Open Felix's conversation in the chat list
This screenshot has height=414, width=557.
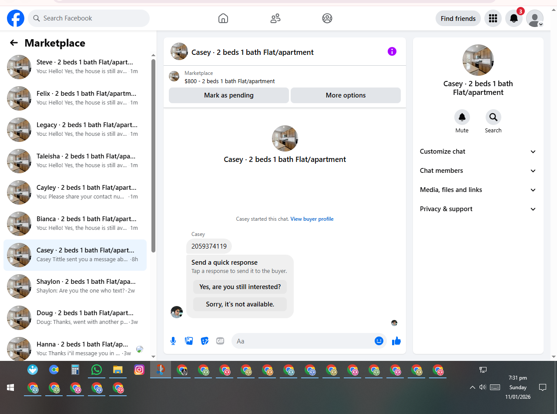(75, 98)
